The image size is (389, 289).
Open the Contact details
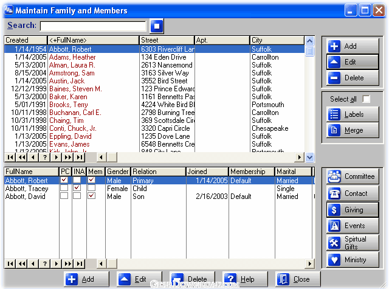(x=353, y=193)
